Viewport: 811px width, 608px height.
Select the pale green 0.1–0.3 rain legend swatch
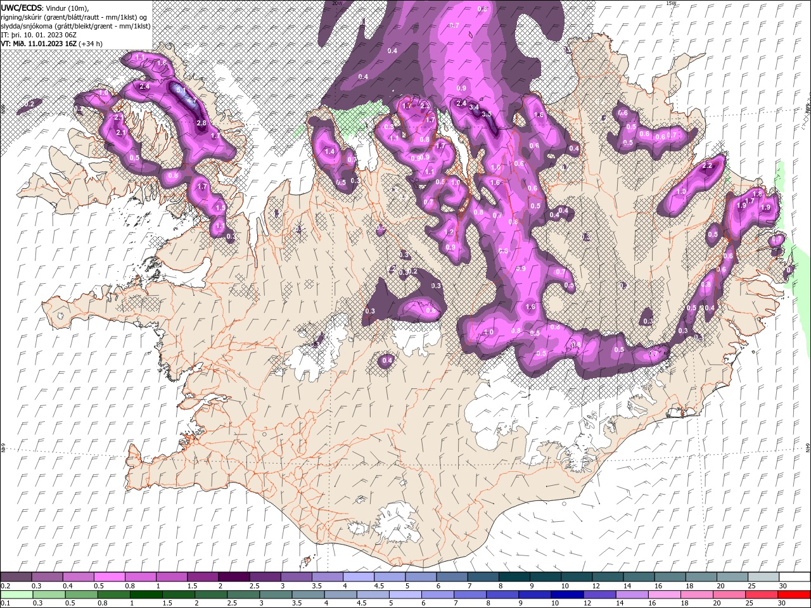(17, 595)
